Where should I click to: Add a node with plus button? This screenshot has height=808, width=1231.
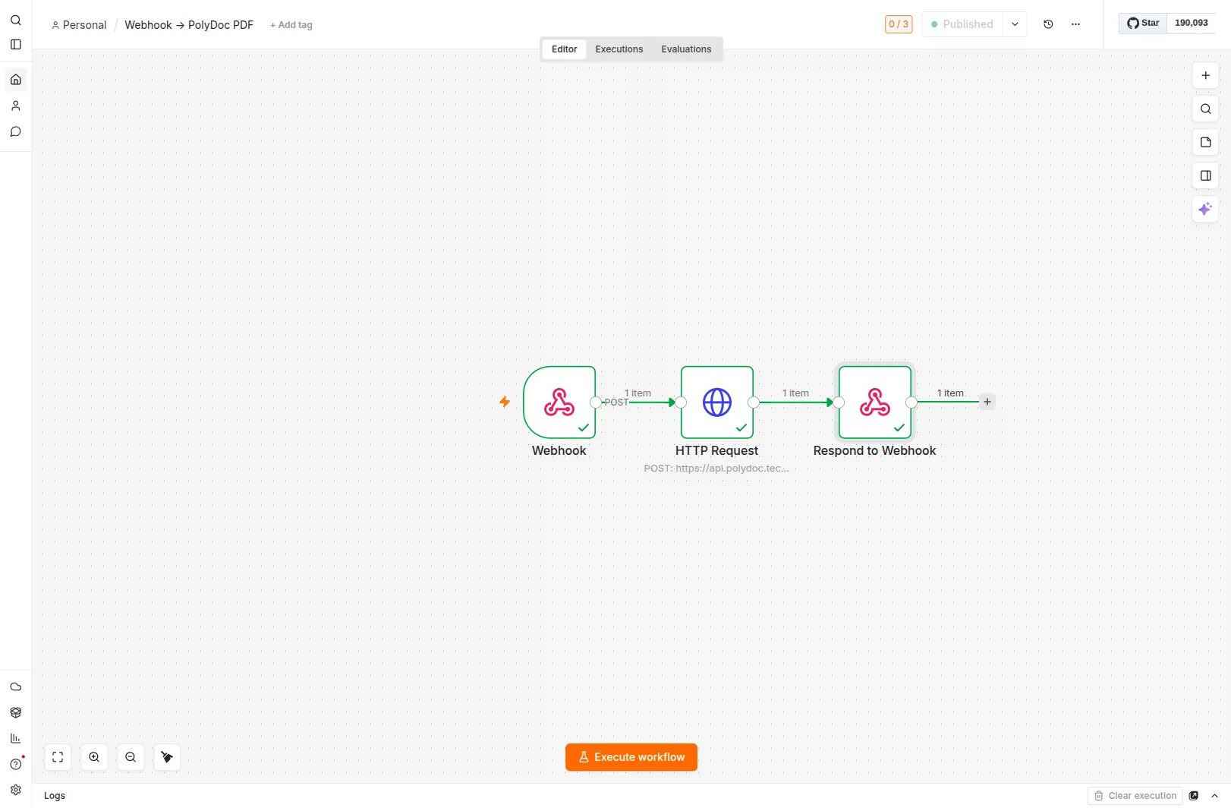[x=1205, y=75]
